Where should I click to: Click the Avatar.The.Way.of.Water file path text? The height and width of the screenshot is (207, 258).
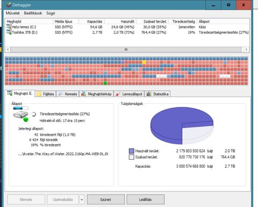coord(63,154)
